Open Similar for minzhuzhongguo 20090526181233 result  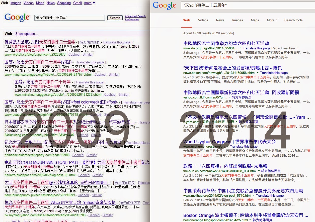tap(123, 94)
